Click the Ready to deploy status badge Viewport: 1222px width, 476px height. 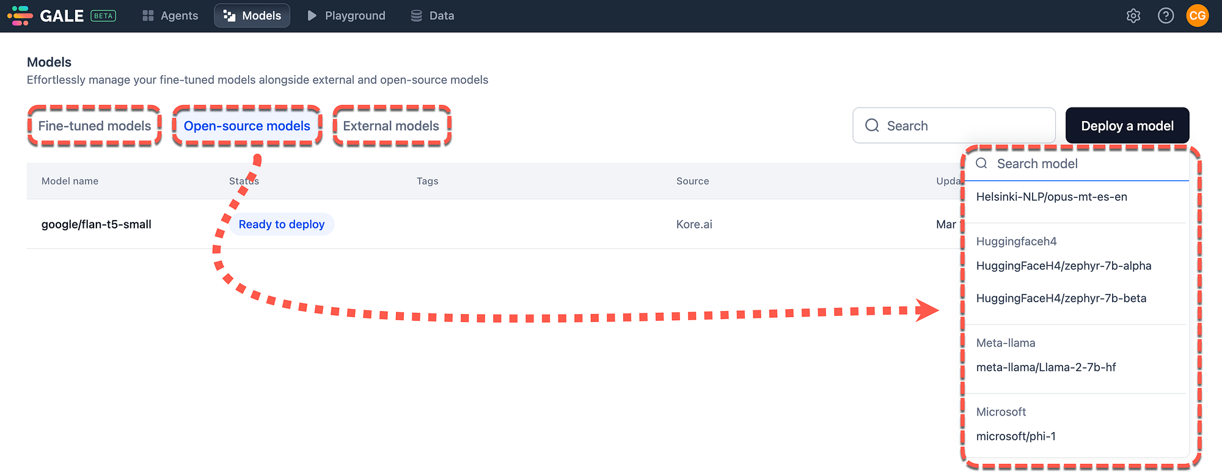pos(282,224)
